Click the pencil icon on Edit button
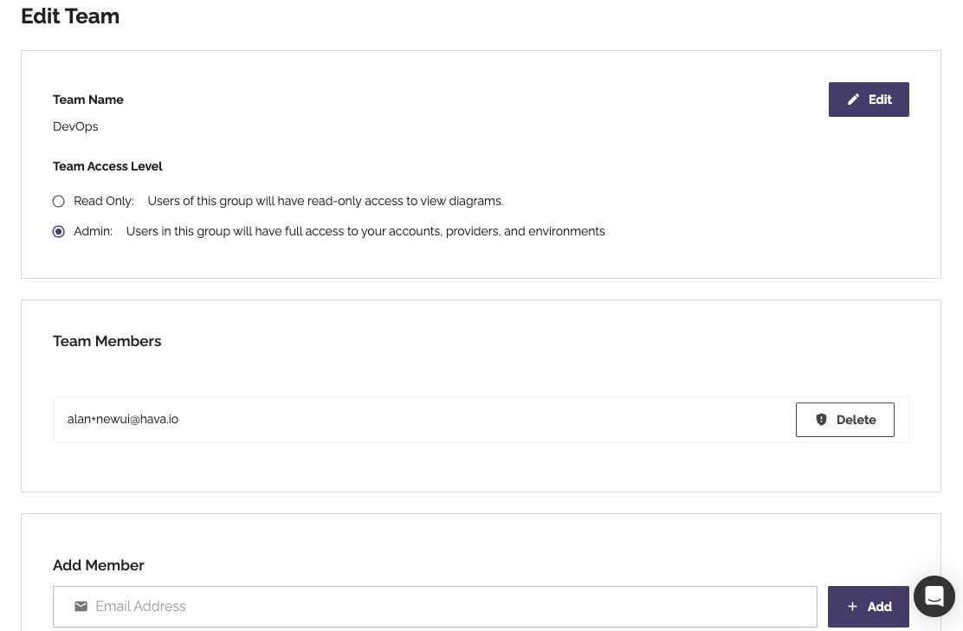This screenshot has height=631, width=963. click(853, 100)
